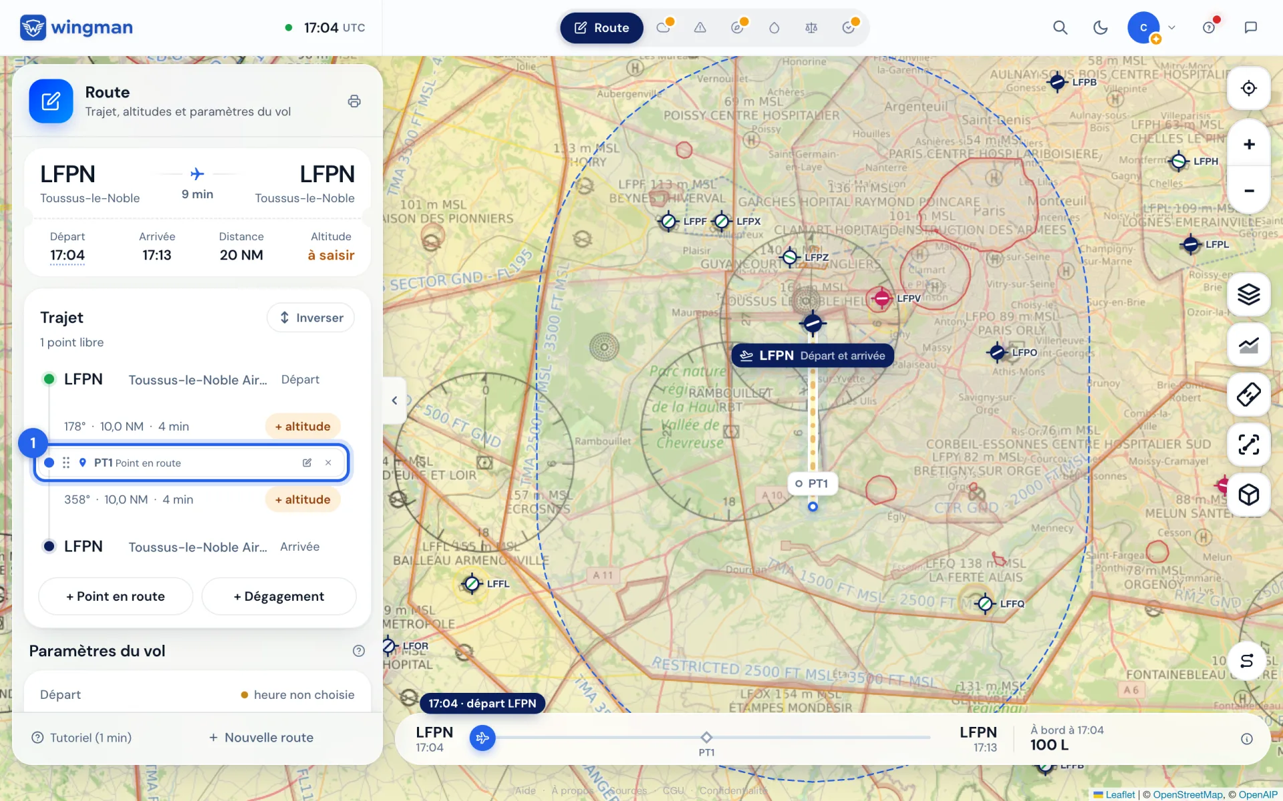This screenshot has height=801, width=1283.
Task: Zoom out on the map
Action: pyautogui.click(x=1248, y=190)
